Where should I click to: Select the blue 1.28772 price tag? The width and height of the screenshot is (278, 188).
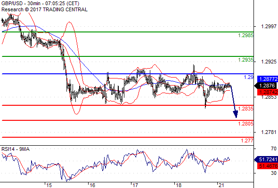click(268, 79)
